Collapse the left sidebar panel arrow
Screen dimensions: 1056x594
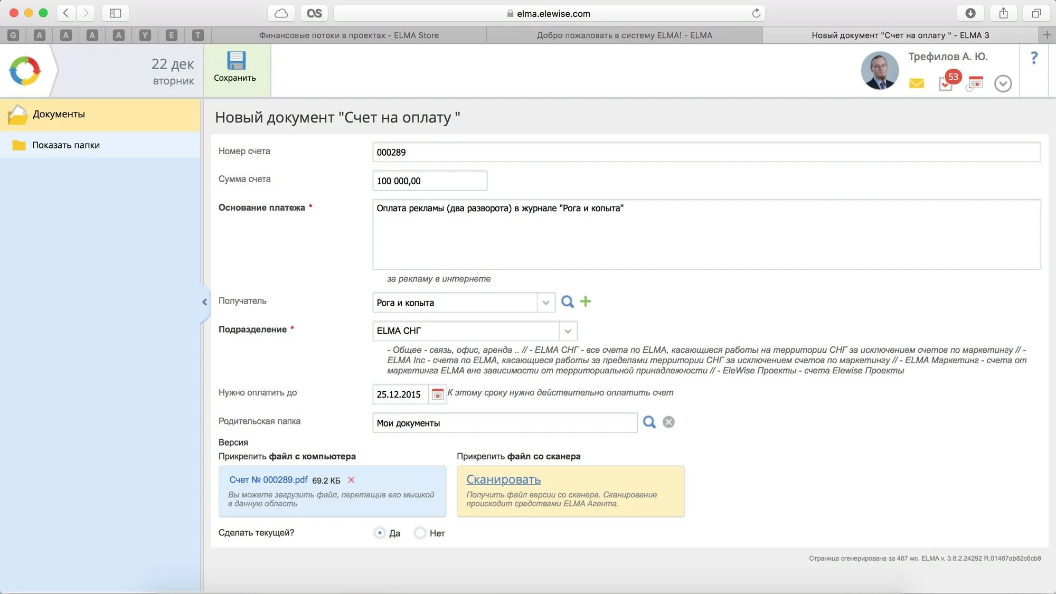click(x=205, y=302)
